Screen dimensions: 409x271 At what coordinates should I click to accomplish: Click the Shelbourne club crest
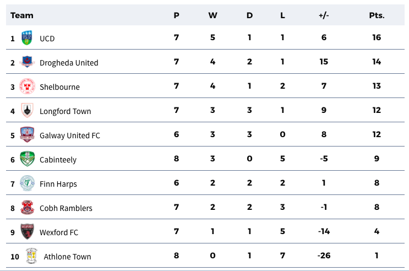(27, 86)
